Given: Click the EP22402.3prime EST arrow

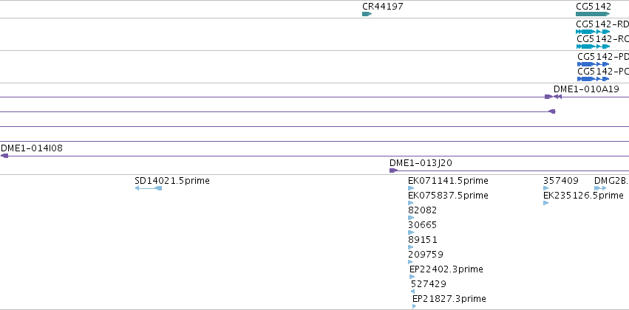Looking at the screenshot, I should click(x=412, y=278).
